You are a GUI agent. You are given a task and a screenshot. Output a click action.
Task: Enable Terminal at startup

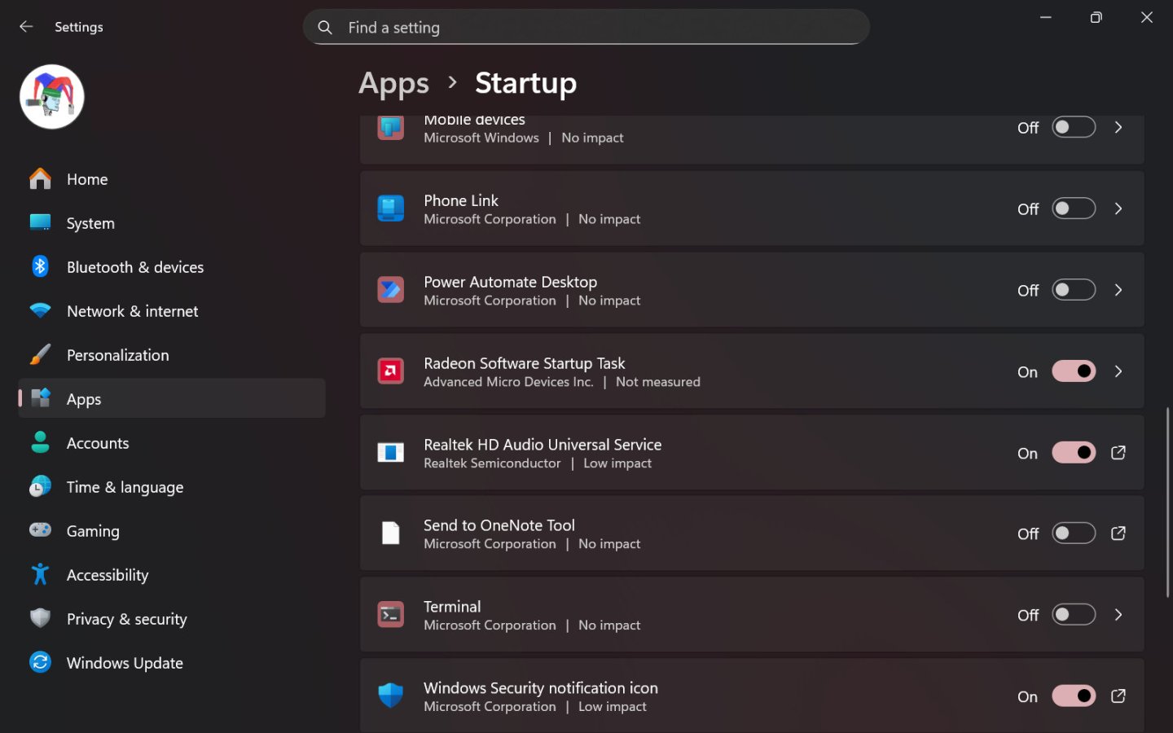click(x=1073, y=615)
